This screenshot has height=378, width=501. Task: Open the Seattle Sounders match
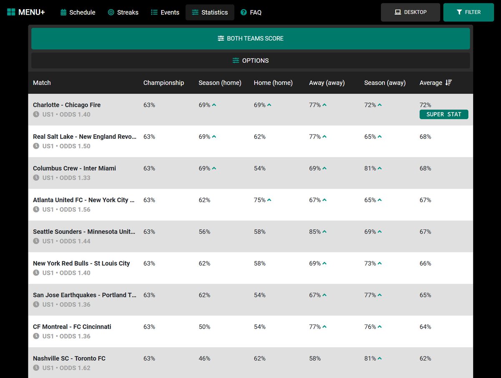[84, 232]
